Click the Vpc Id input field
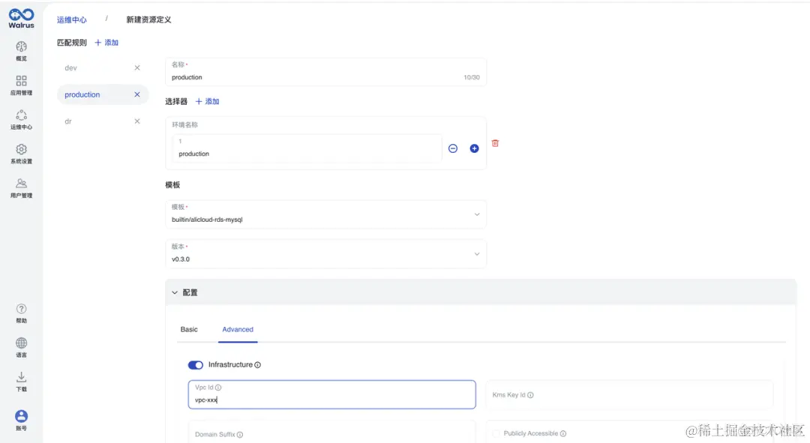Viewport: 810px width, 443px height. 331,394
